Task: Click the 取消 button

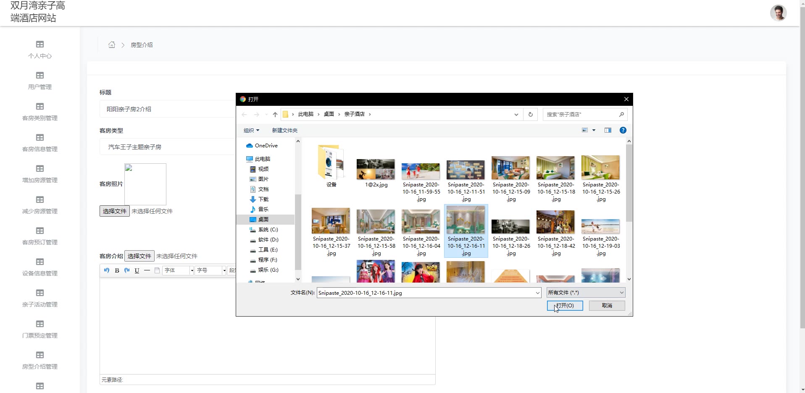Action: click(607, 306)
